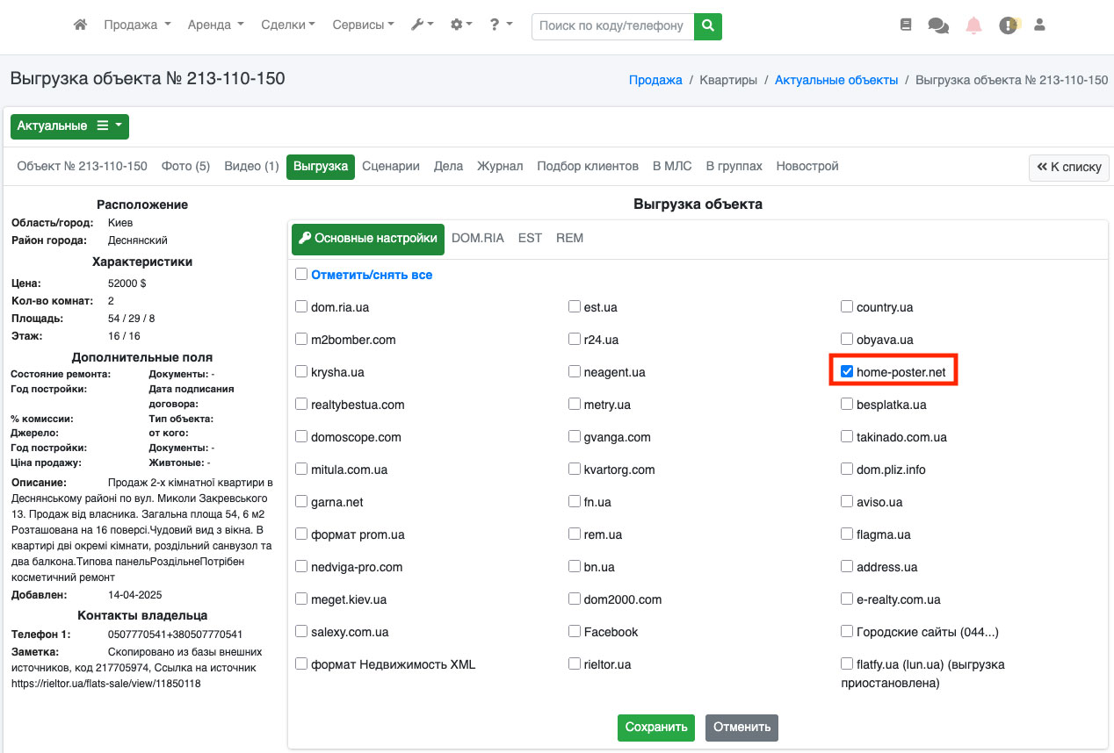Open the gear settings dropdown
Screen dimensions: 1114x753
point(461,25)
